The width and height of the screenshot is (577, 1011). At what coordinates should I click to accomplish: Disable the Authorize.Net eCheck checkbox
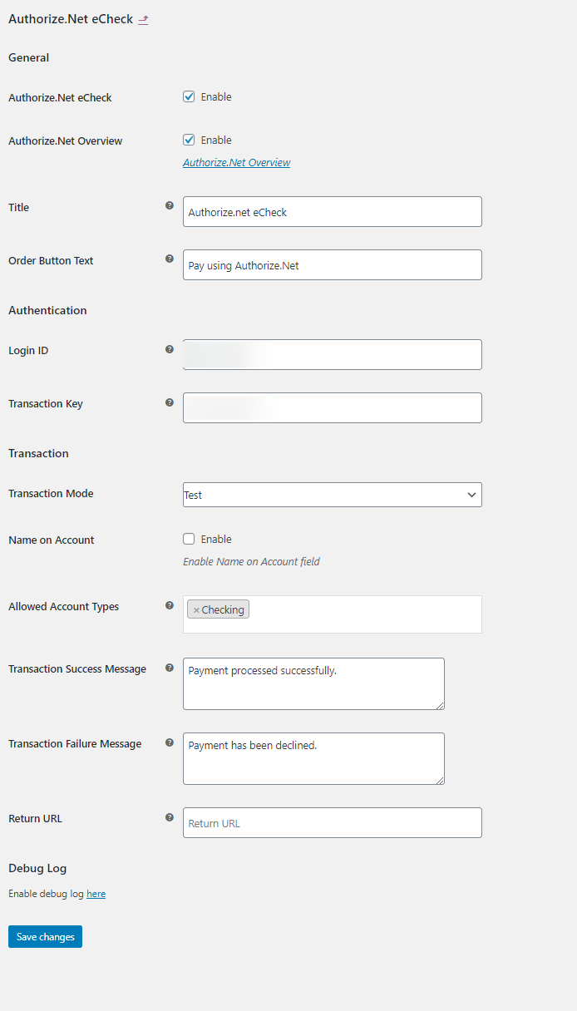coord(189,96)
